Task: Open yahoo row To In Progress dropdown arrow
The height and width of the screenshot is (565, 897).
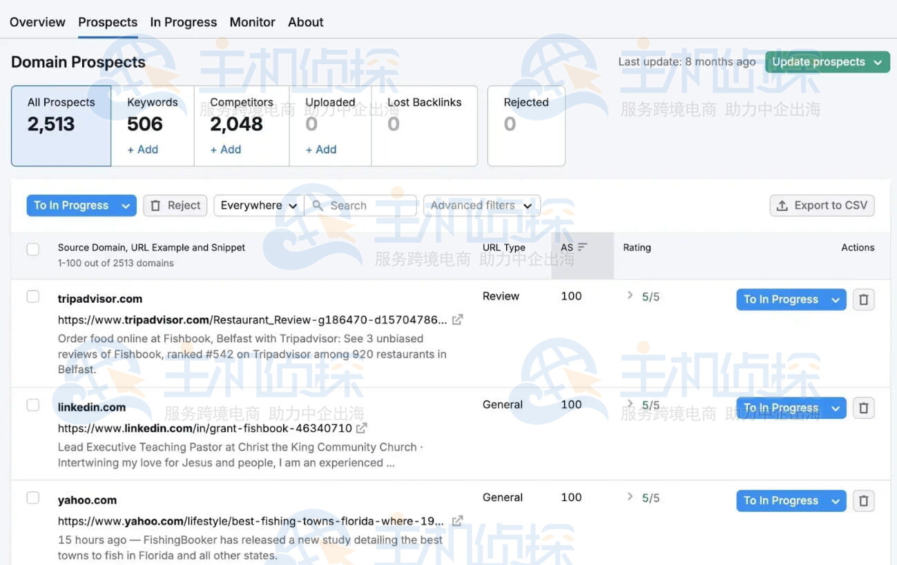Action: 836,501
